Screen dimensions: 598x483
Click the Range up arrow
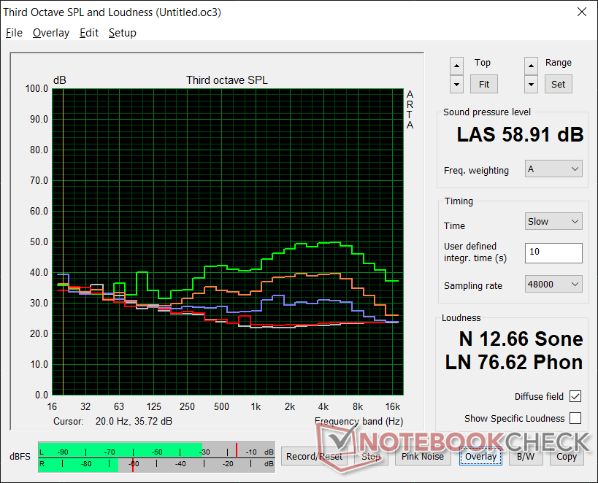coord(531,66)
